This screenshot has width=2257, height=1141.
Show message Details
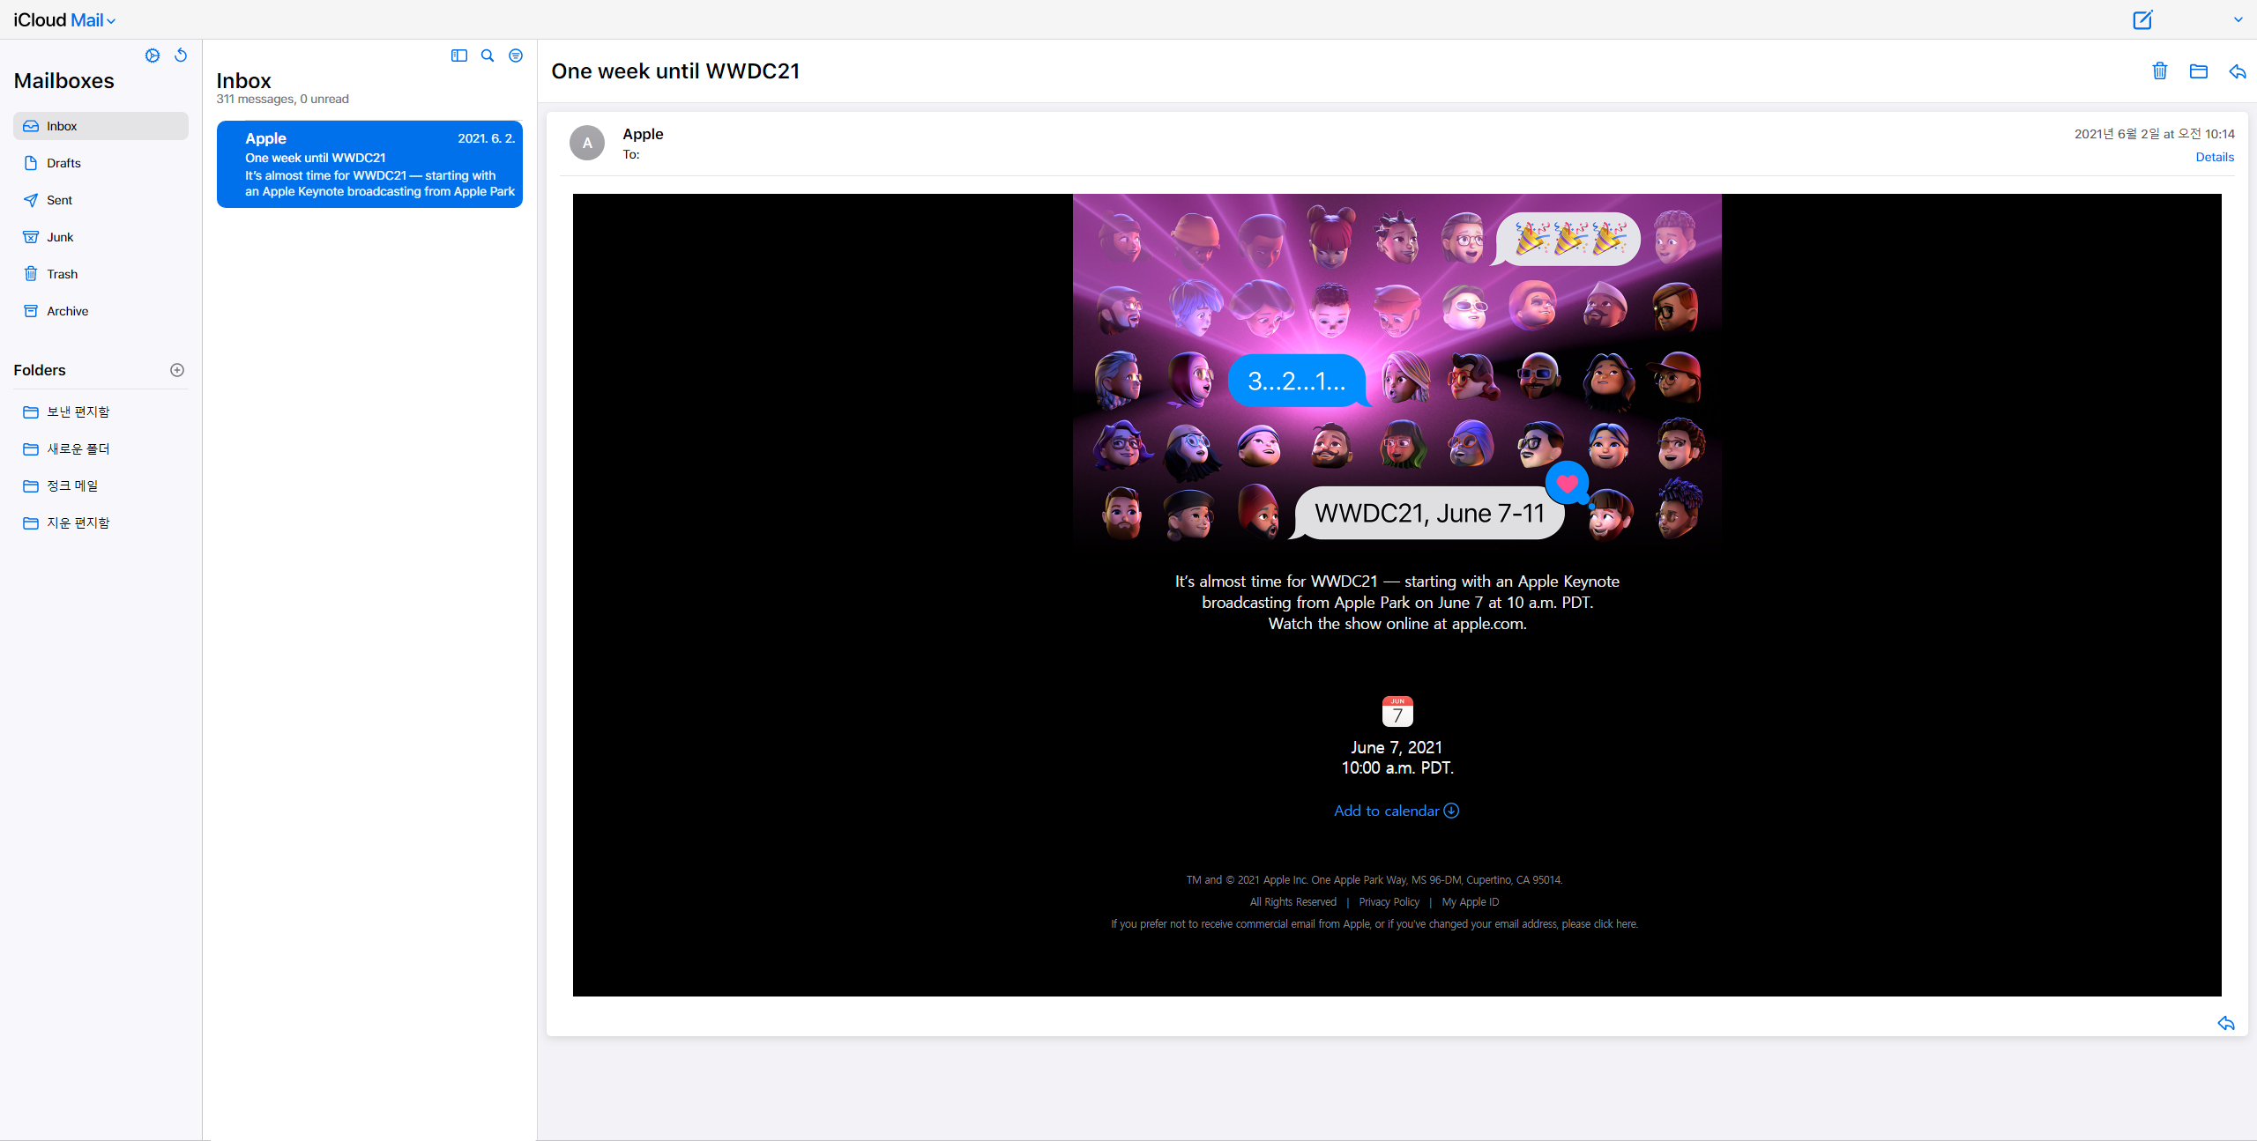[2214, 157]
